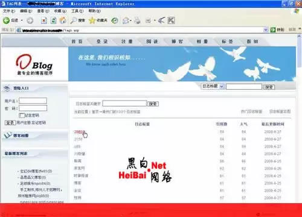The image size is (302, 217).
Task: Open the 工具(T) menu
Action: pos(77,11)
